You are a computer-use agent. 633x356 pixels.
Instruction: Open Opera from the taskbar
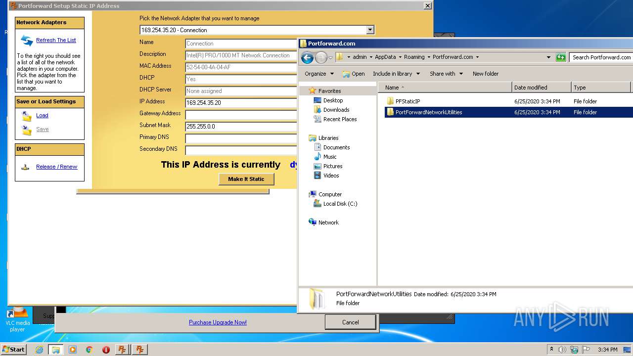106,350
